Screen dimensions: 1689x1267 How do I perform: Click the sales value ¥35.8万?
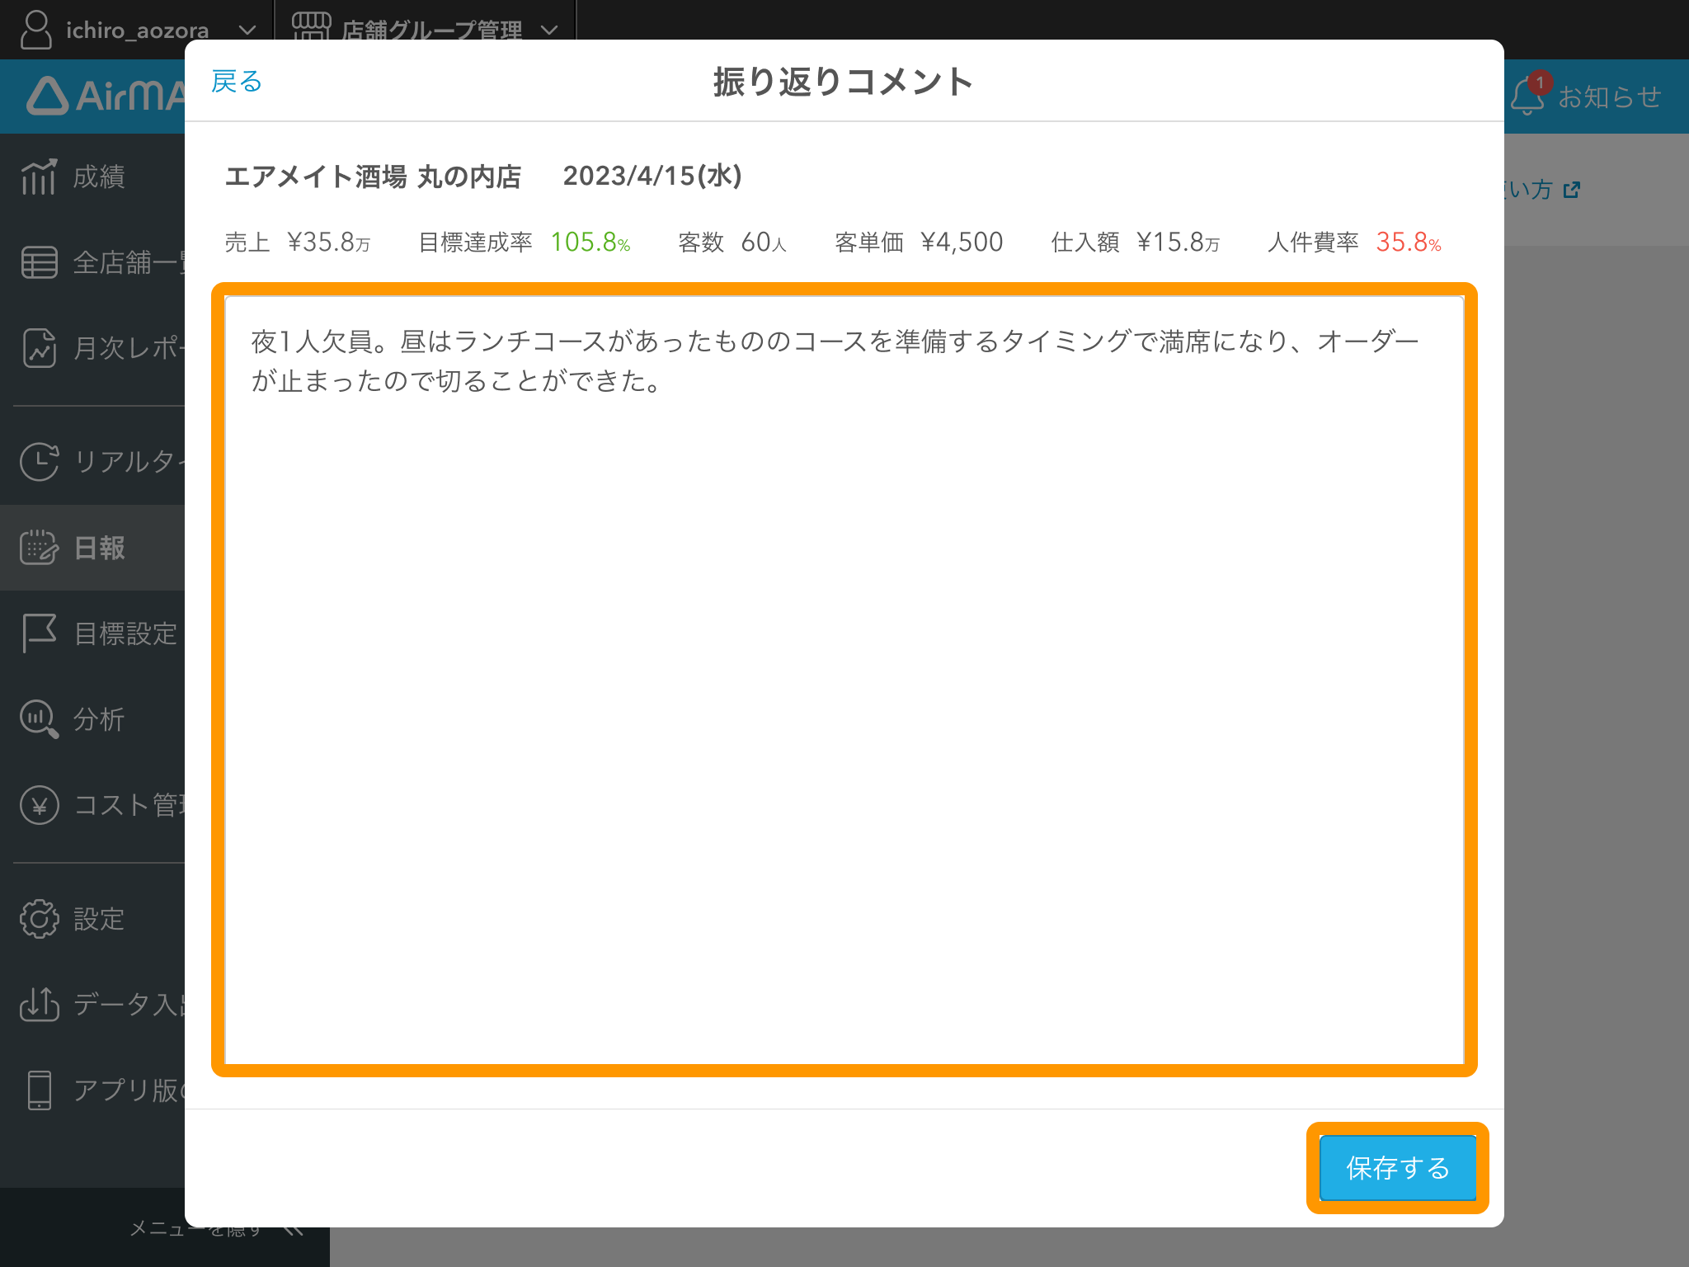(x=328, y=242)
